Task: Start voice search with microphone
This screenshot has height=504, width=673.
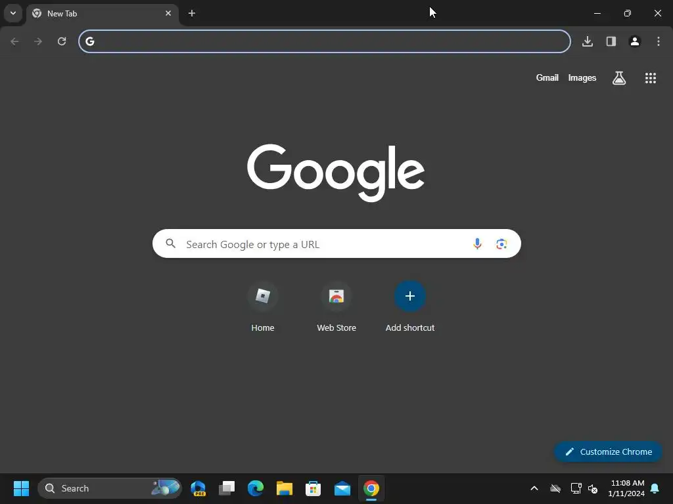Action: tap(477, 243)
